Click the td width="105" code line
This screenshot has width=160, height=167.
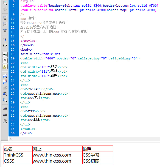point(44,67)
